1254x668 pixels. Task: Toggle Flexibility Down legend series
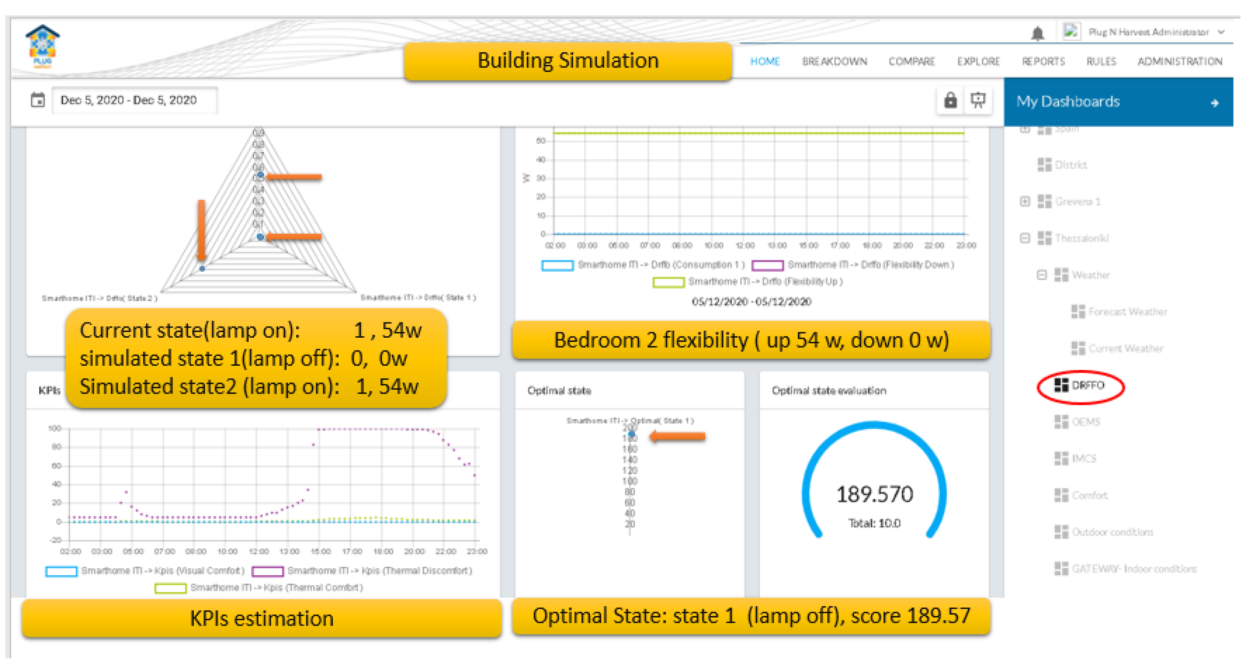(767, 266)
